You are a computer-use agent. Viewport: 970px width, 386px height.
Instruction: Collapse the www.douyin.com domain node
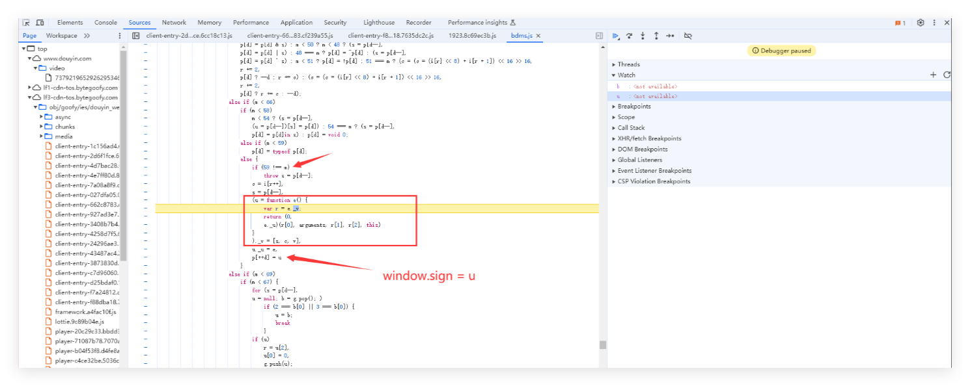29,58
